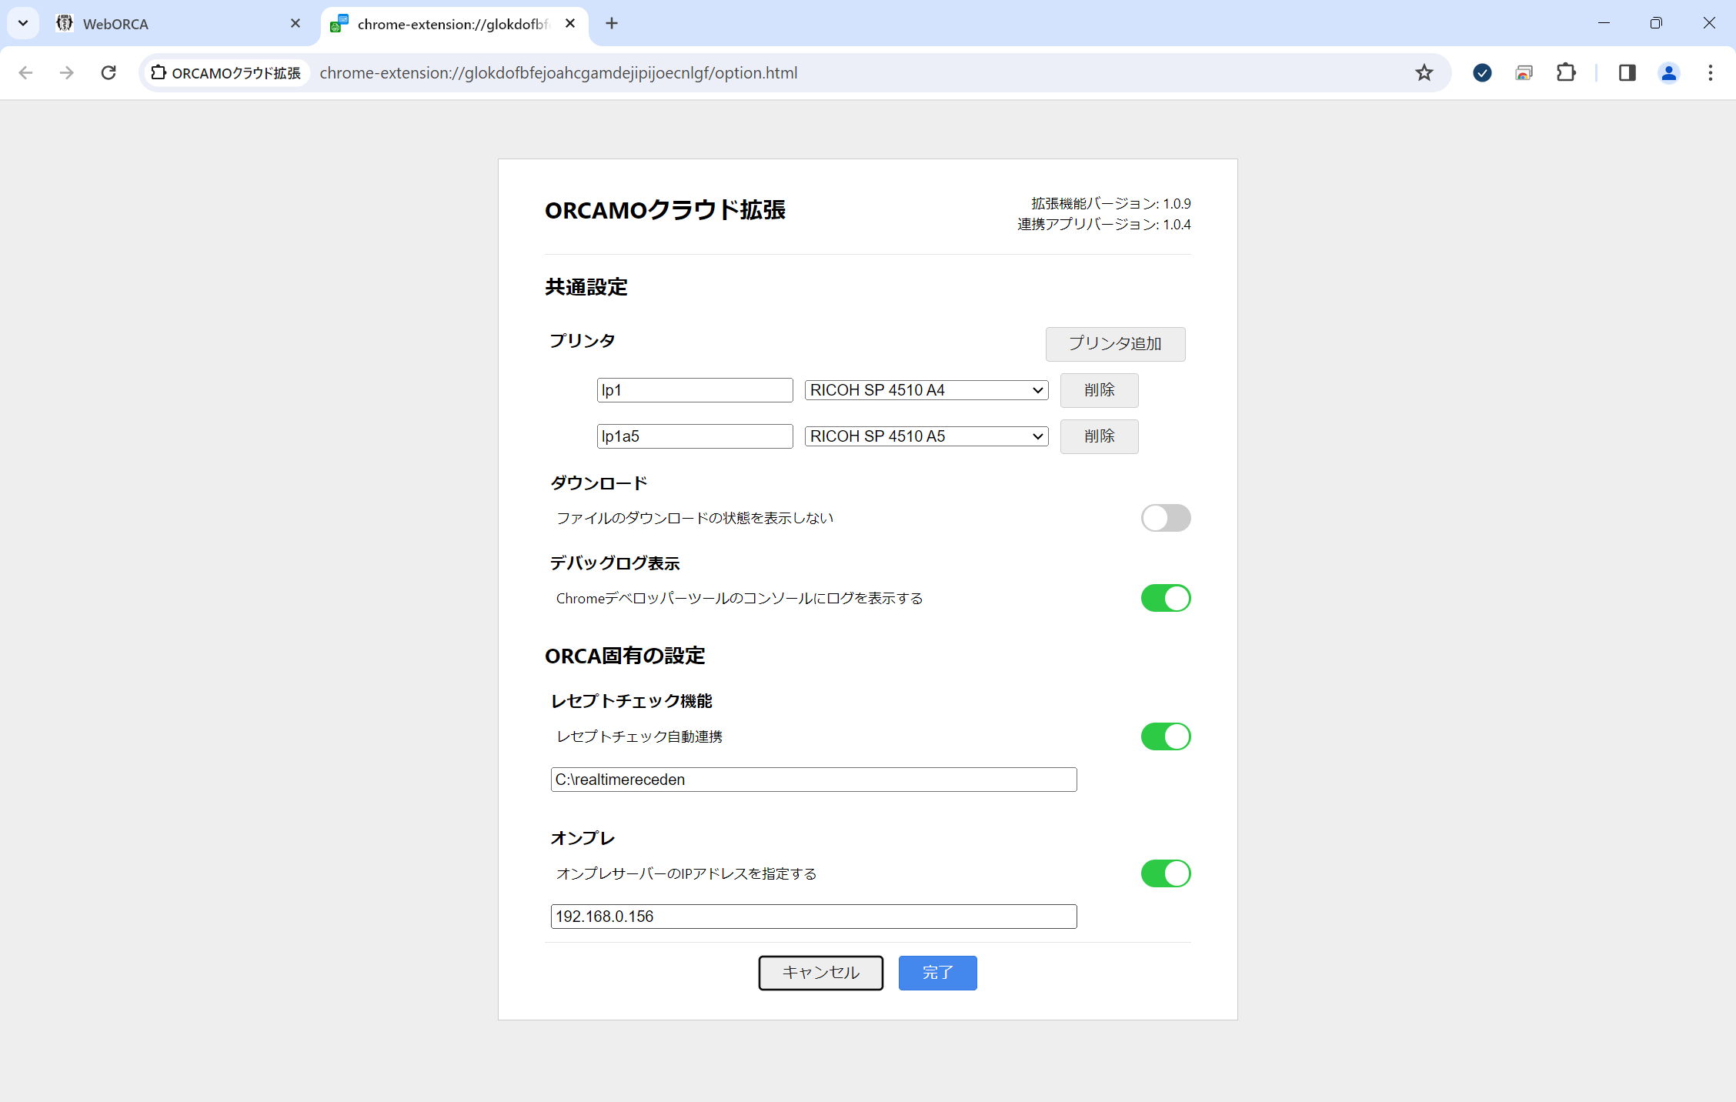
Task: Select the chrome-extension options tab
Action: (x=454, y=24)
